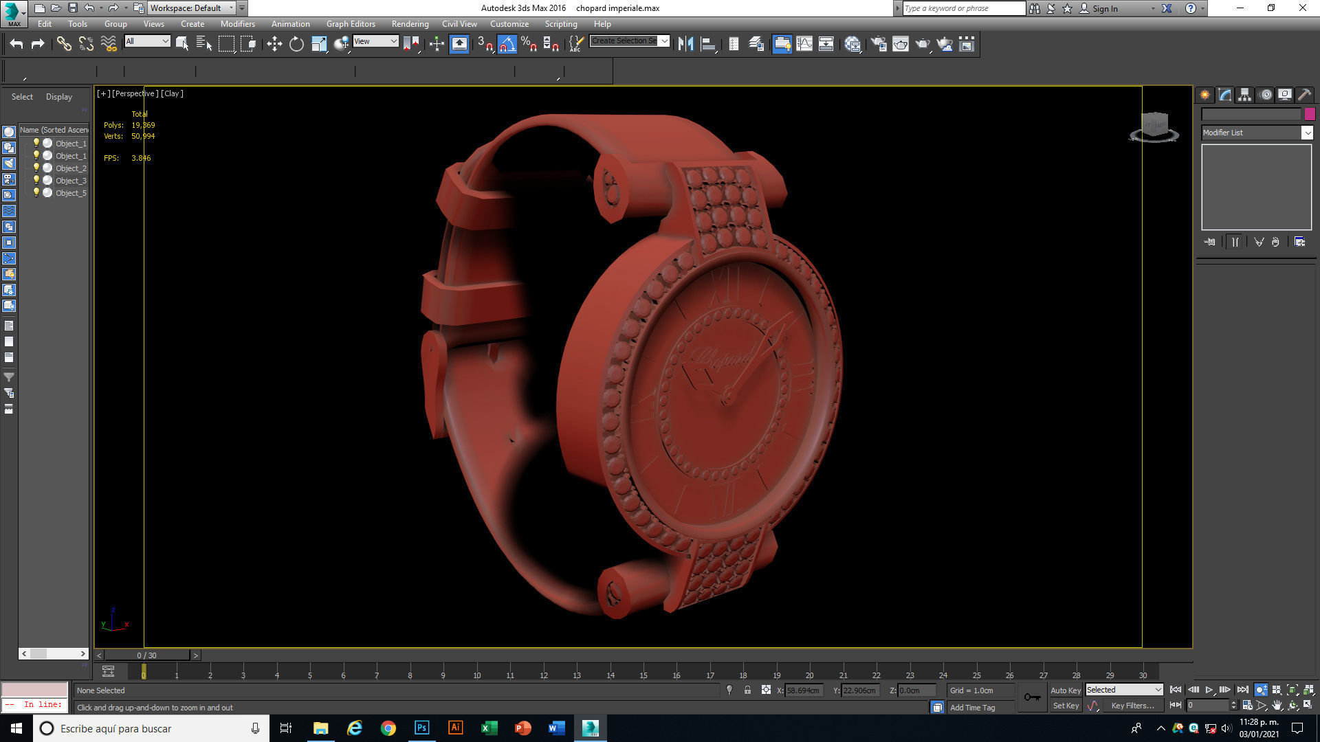Viewport: 1320px width, 742px height.
Task: Click the Bind to Space Warp icon
Action: (109, 44)
